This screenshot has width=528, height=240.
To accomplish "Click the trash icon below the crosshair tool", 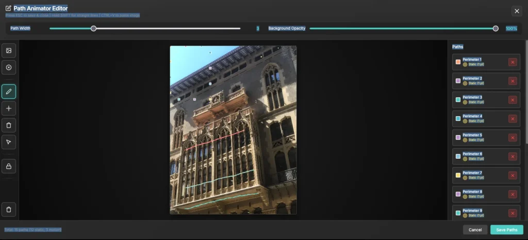I will coord(9,125).
